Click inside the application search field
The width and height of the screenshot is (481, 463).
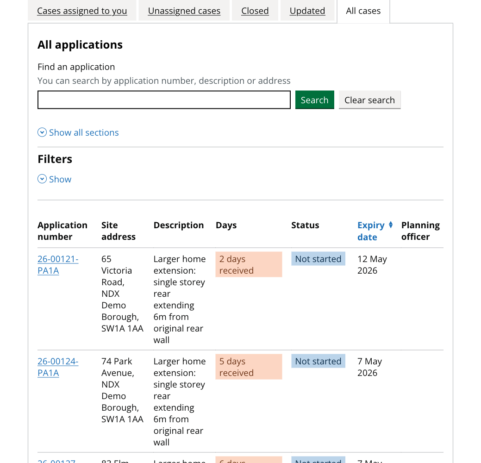tap(164, 100)
